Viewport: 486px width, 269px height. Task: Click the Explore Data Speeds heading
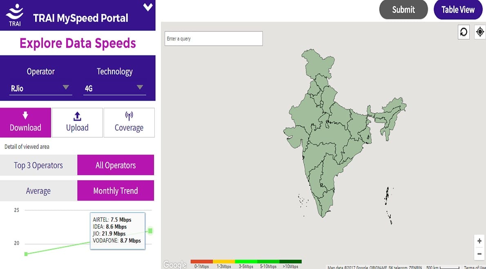[x=78, y=43]
